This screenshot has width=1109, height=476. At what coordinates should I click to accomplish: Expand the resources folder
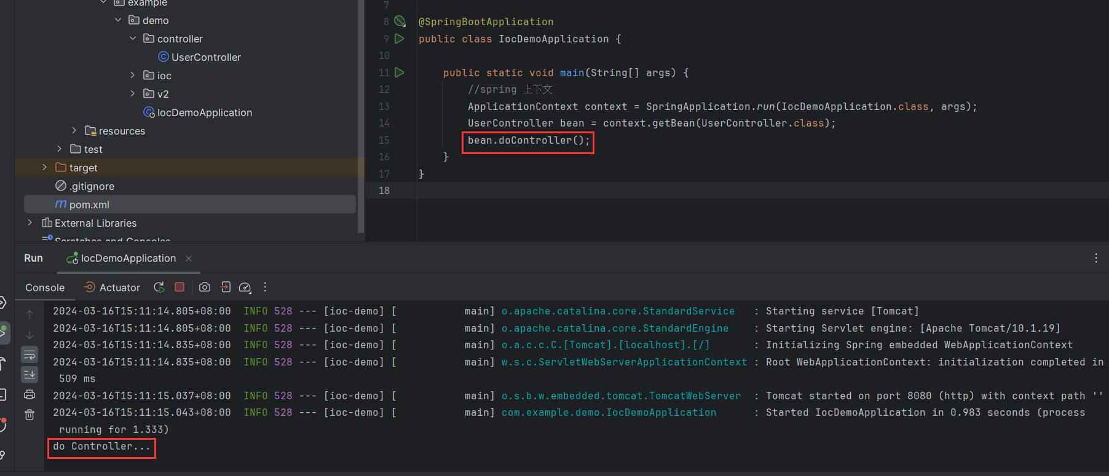coord(74,130)
